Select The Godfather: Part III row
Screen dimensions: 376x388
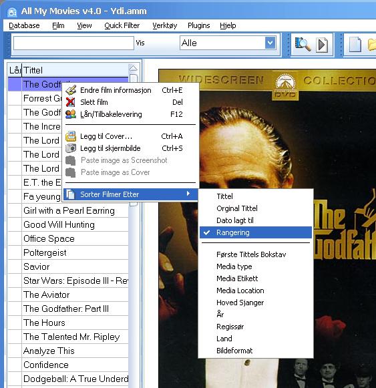(68, 309)
